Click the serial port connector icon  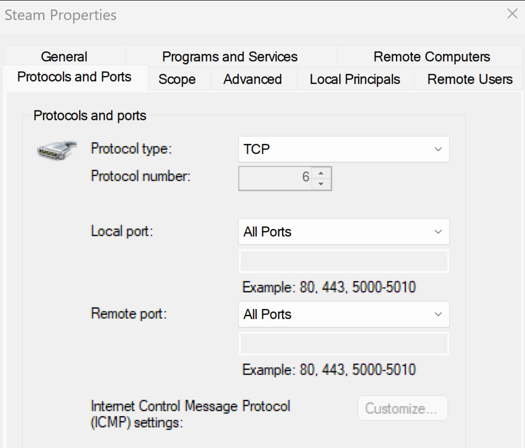(56, 149)
